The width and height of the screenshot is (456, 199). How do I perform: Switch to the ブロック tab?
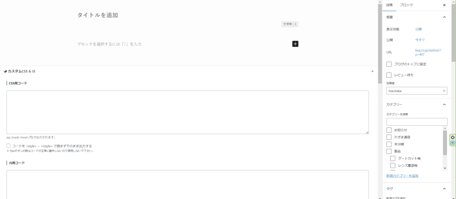pyautogui.click(x=406, y=5)
